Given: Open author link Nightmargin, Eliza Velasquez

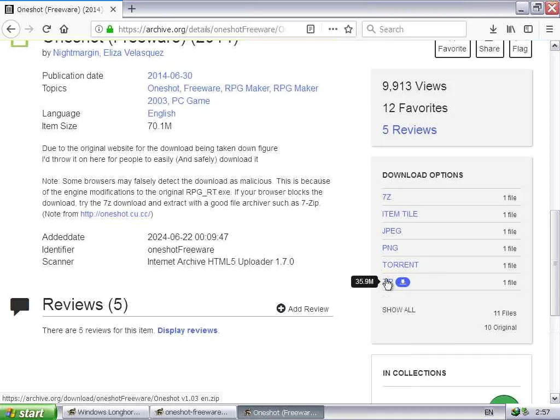Looking at the screenshot, I should [x=108, y=53].
